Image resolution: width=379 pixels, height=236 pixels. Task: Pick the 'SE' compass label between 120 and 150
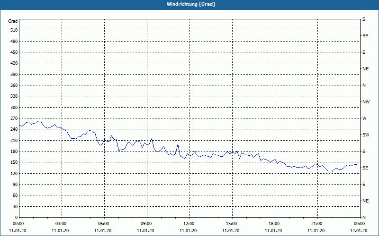(365, 168)
